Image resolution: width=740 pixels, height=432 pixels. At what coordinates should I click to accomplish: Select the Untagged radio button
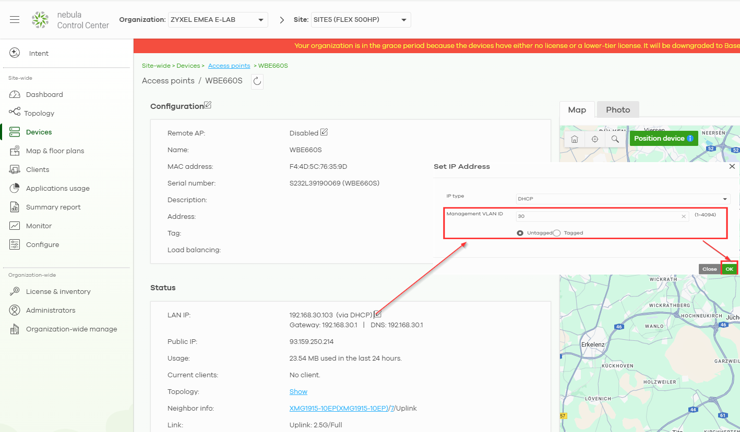click(520, 233)
